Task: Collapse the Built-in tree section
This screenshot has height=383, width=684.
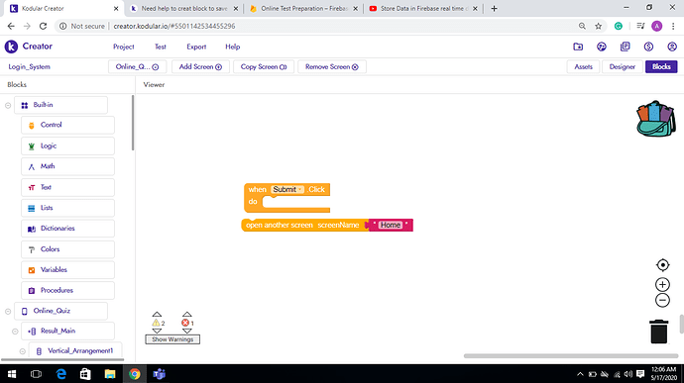Action: (x=8, y=106)
